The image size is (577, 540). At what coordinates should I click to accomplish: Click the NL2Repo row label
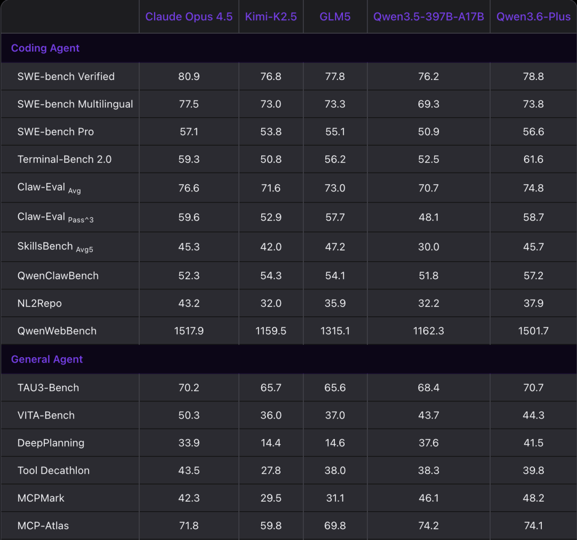(x=40, y=303)
